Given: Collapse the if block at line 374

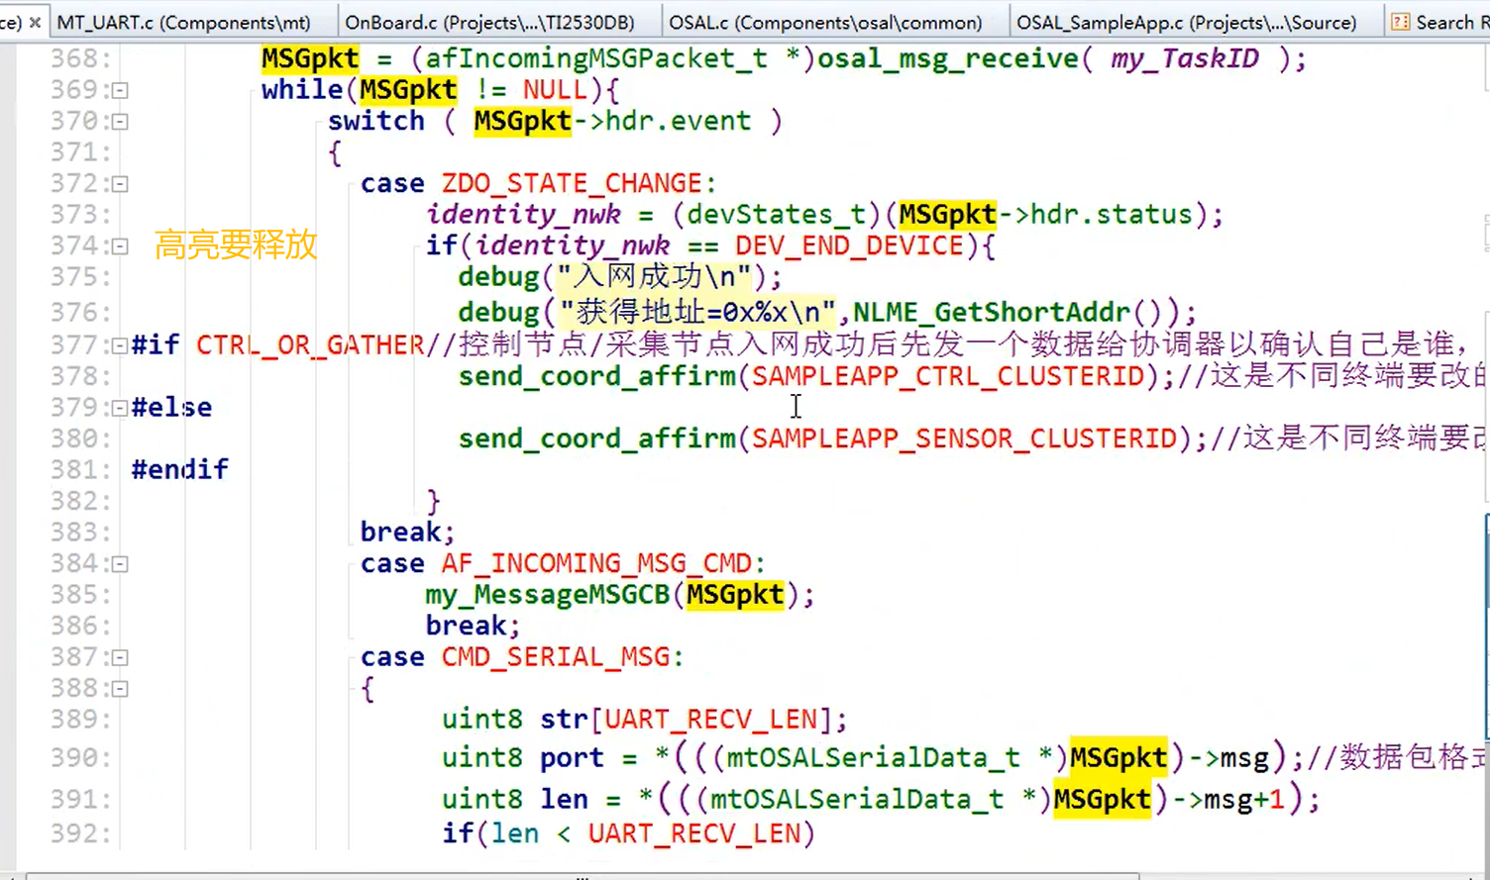Looking at the screenshot, I should (120, 246).
